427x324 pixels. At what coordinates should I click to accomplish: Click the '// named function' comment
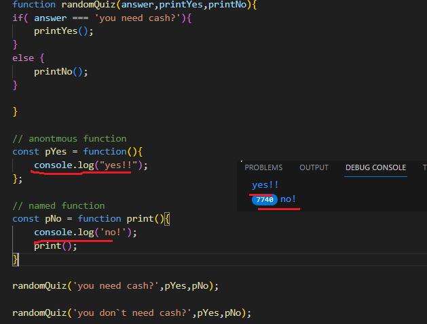(58, 206)
